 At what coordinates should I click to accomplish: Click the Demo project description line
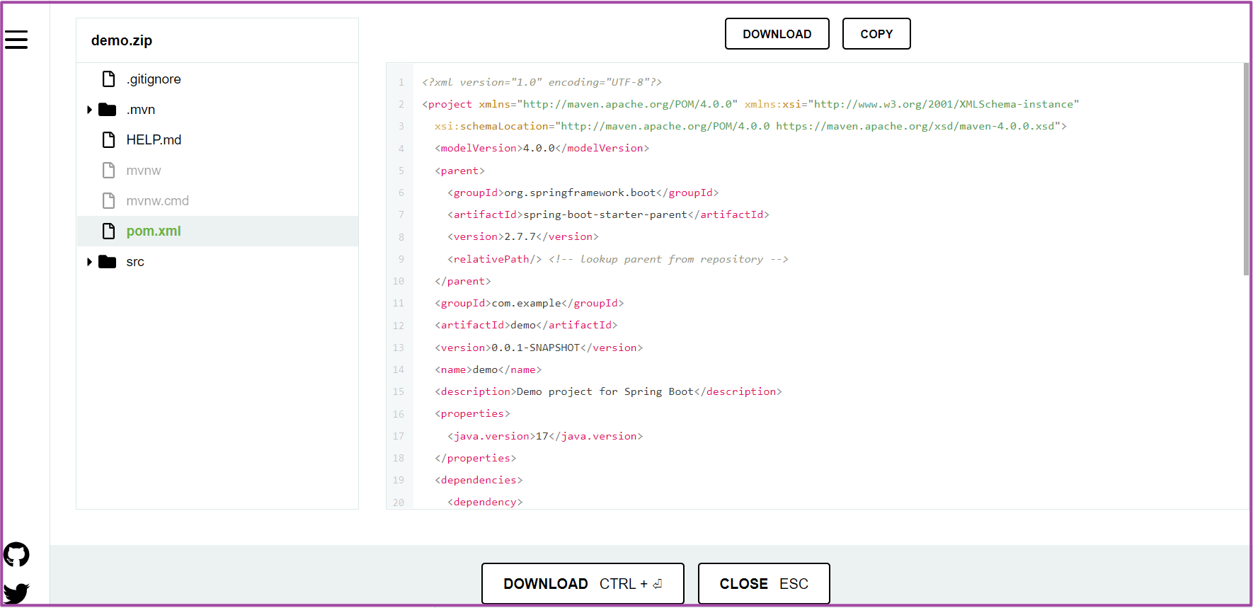(608, 391)
